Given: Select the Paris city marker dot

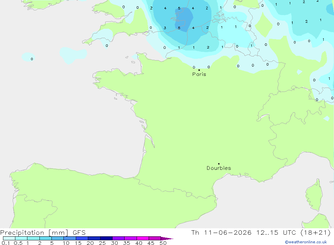Looking at the screenshot, I should coord(199,70).
